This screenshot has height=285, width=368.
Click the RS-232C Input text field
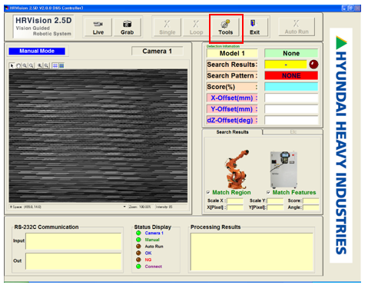(74, 241)
